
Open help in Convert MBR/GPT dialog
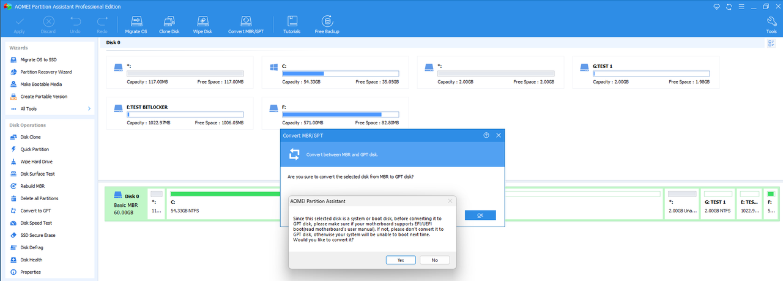[x=486, y=135]
